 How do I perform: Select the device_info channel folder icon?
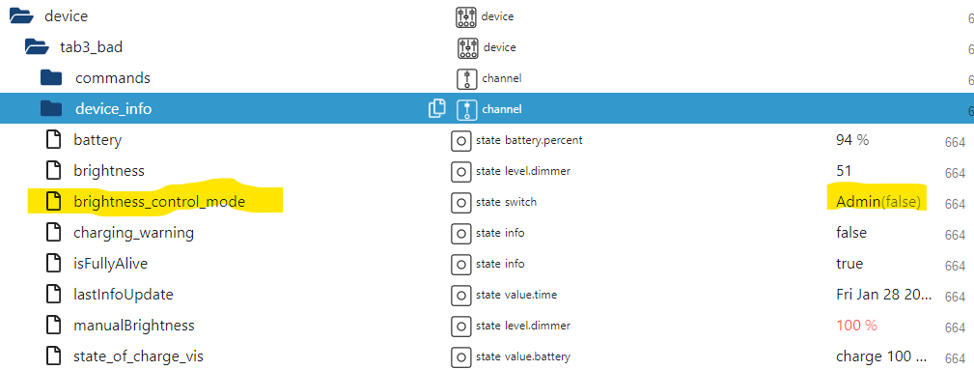(51, 109)
